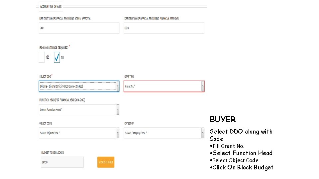Click the YES label beside the checkbox
Screen dimensions: 319x179
(x=48, y=57)
